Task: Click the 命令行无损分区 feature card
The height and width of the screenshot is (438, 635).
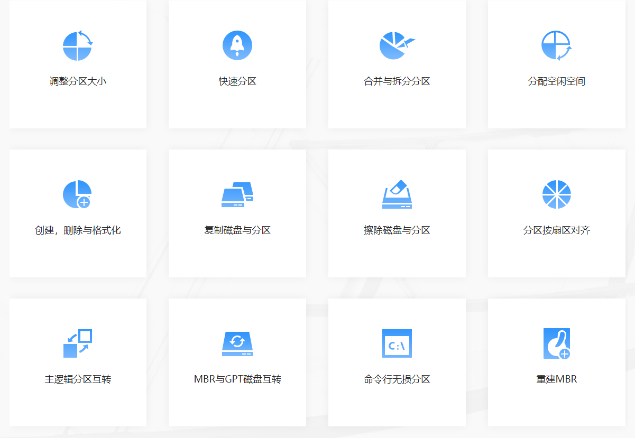Action: click(397, 362)
